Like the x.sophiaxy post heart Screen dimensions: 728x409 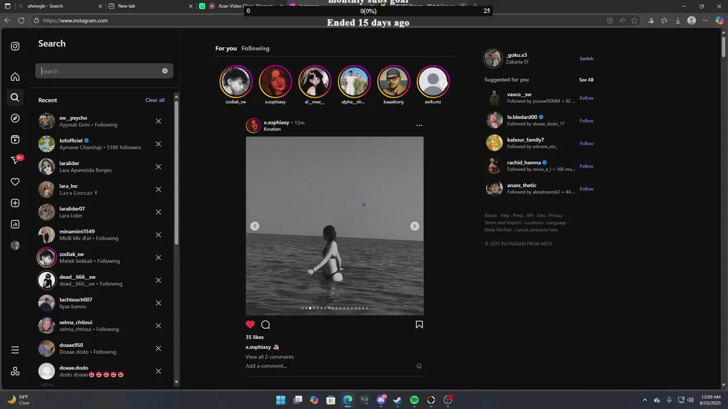[x=250, y=324]
